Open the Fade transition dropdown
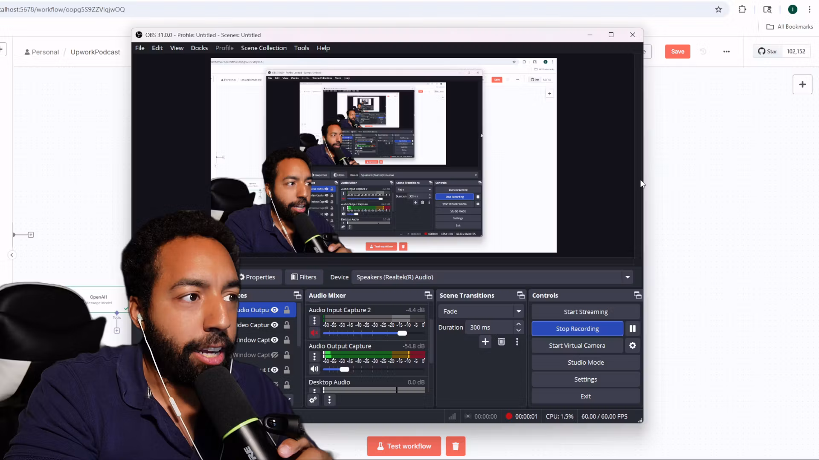Image resolution: width=819 pixels, height=460 pixels. click(518, 311)
